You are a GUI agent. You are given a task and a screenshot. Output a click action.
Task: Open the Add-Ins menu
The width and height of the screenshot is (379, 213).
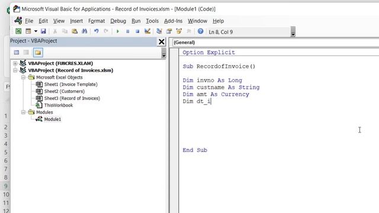click(x=173, y=21)
